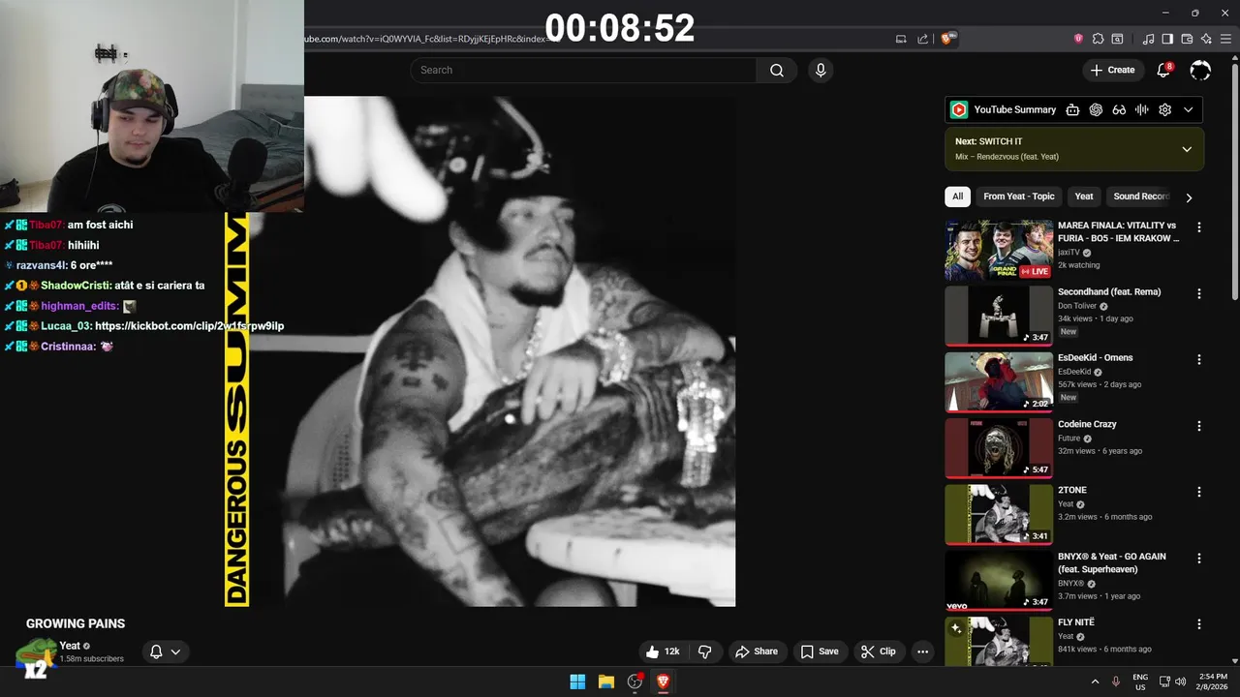The image size is (1240, 697).
Task: Open options menu for FLY NITE video
Action: coord(1199,624)
